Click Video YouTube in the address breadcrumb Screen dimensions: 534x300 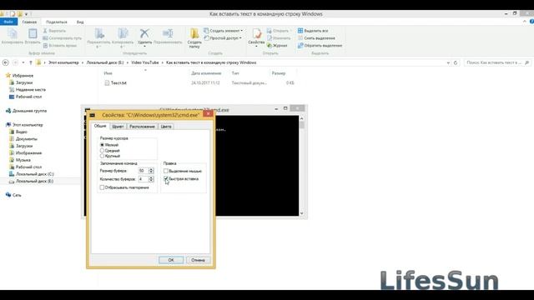[x=144, y=62]
